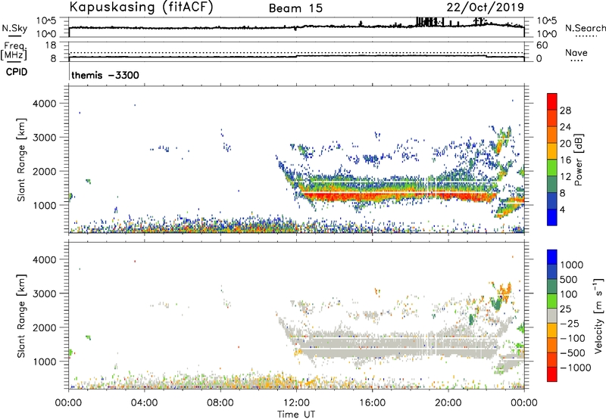Click the '1000' velocity colorbar tick

click(572, 265)
